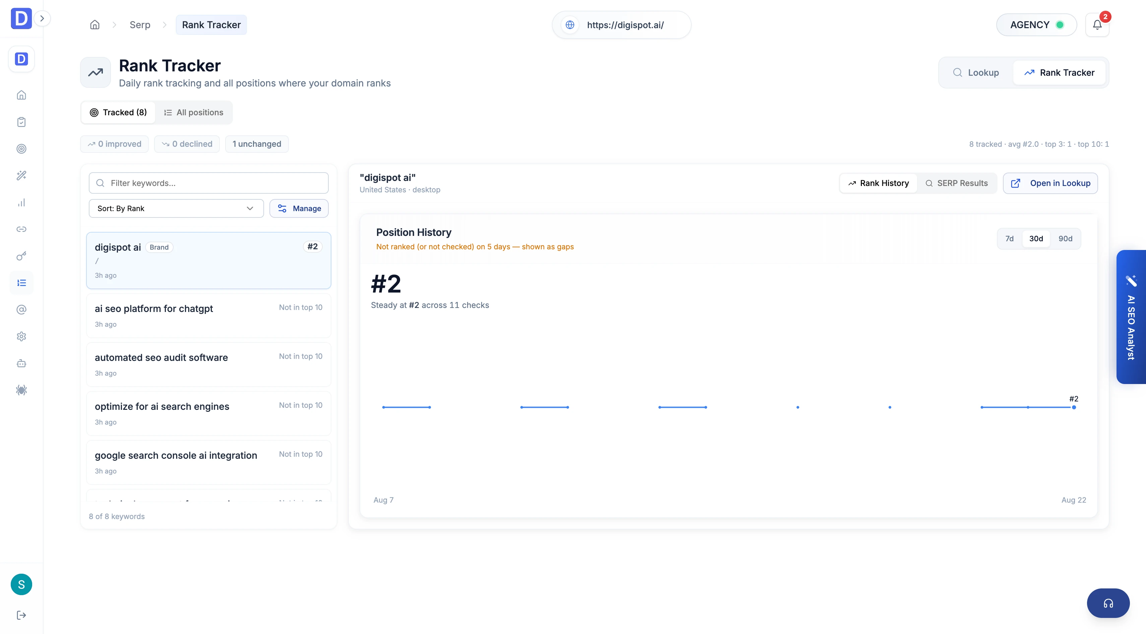Image resolution: width=1146 pixels, height=634 pixels.
Task: Click the 8 tracked avg summary text
Action: pos(1039,144)
